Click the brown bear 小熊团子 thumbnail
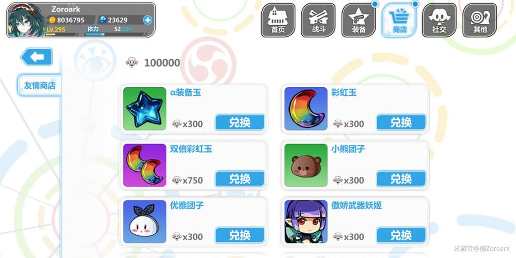Viewport: 516px width, 258px height. pos(306,165)
